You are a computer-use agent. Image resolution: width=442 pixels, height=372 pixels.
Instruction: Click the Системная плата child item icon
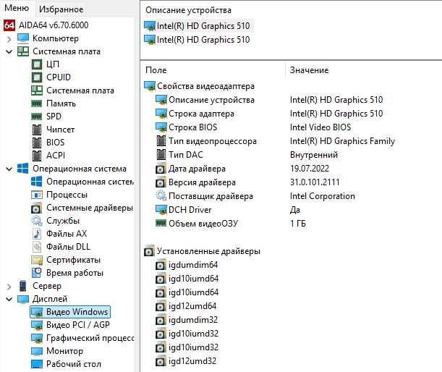pos(37,90)
